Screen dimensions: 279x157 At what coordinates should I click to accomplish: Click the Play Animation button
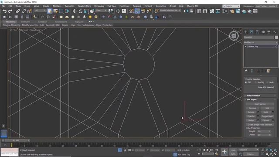[x=208, y=150]
